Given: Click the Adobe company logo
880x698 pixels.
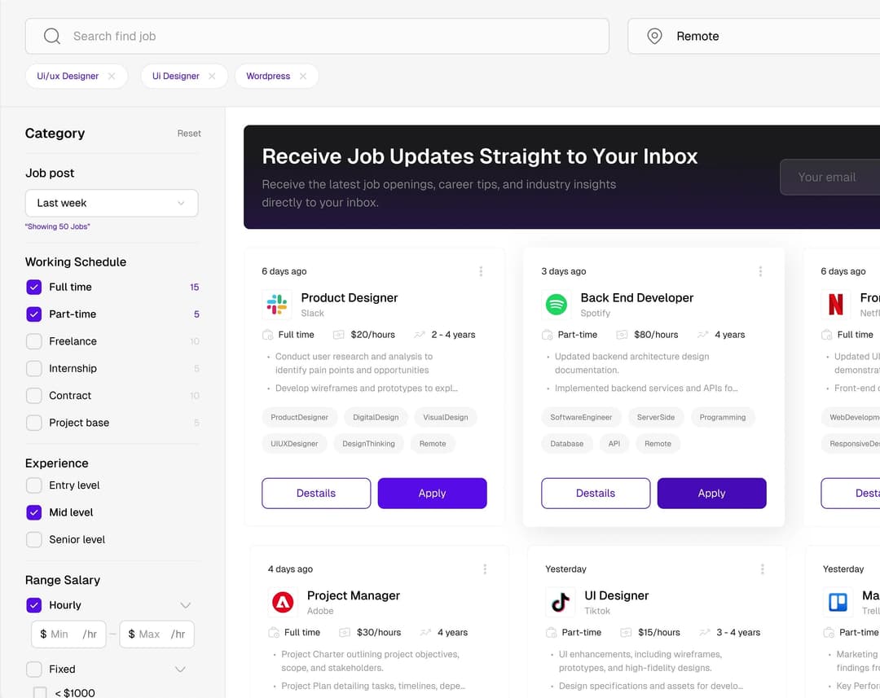Looking at the screenshot, I should (283, 603).
